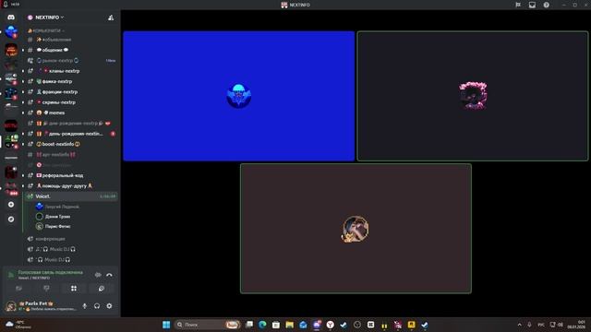Open User Settings gear icon
The image size is (591, 332).
pos(109,306)
